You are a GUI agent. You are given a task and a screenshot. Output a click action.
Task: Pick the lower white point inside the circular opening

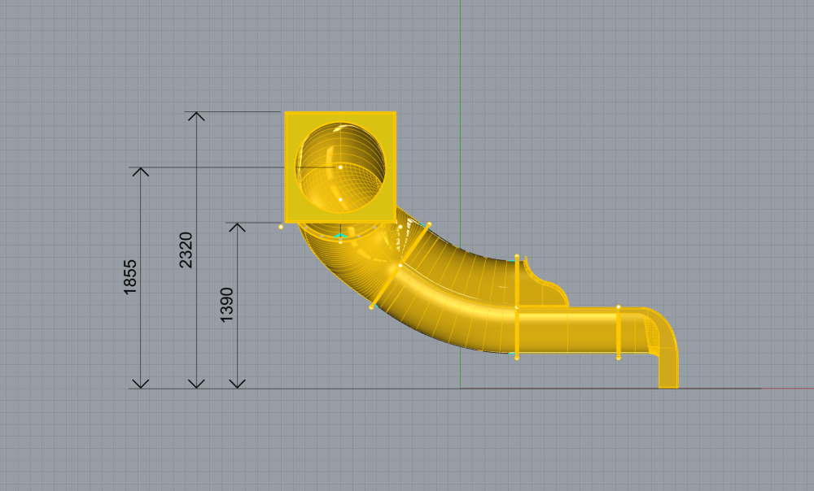340,199
